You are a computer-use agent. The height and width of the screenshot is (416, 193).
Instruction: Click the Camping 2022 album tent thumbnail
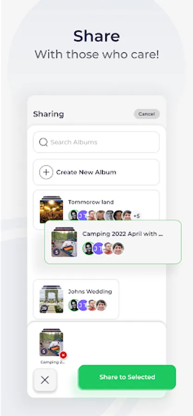pos(64,242)
